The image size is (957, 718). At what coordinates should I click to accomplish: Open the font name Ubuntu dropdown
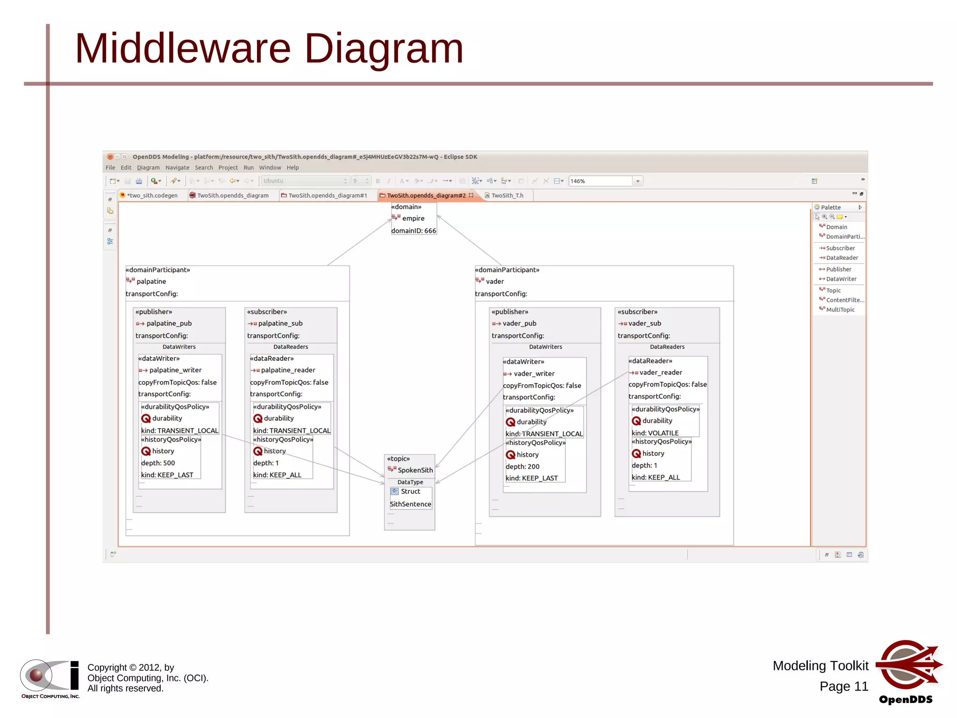pos(346,181)
